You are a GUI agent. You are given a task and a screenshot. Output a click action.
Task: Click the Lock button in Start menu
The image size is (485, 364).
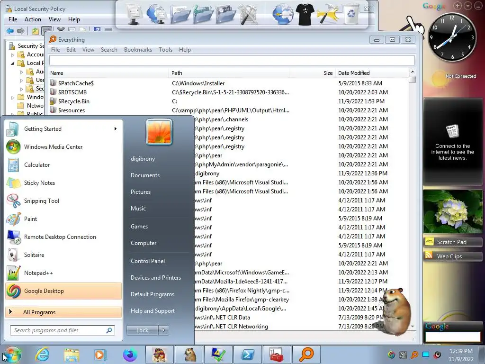(x=142, y=330)
